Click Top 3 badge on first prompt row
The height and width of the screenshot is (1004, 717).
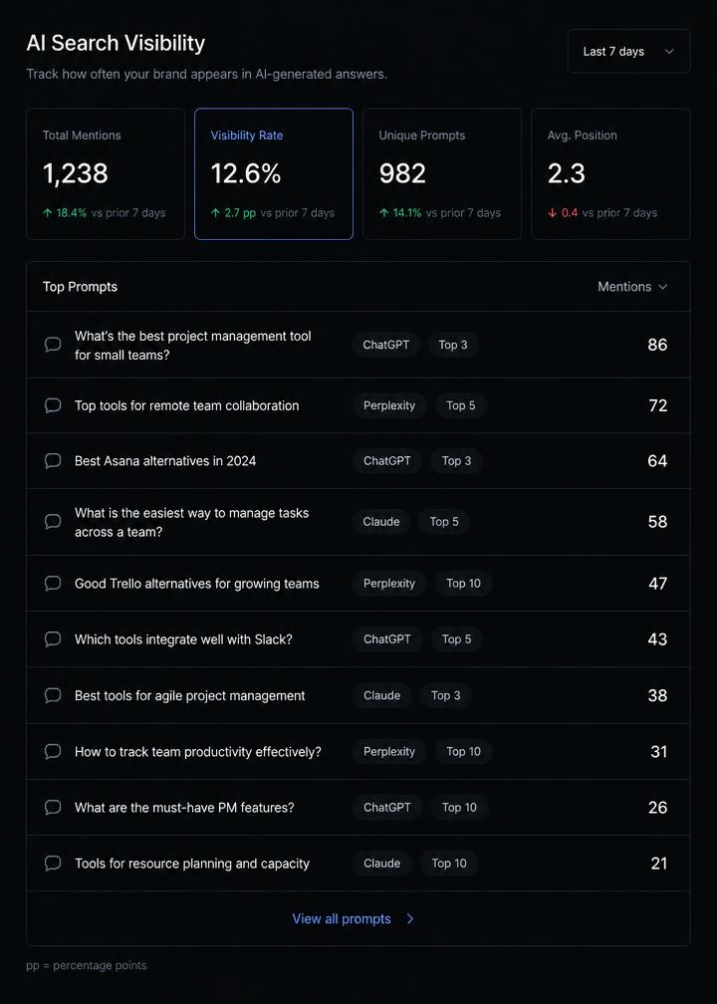point(452,345)
